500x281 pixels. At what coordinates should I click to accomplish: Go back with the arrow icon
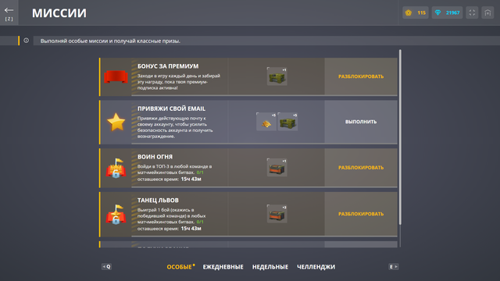[9, 10]
